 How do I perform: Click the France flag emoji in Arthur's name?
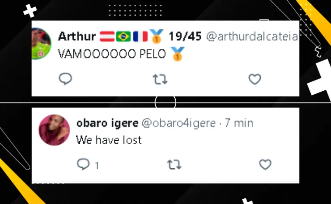[140, 37]
